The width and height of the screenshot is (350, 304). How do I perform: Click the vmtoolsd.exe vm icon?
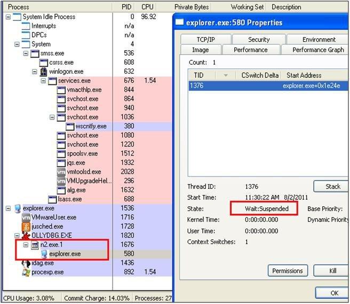[61, 172]
